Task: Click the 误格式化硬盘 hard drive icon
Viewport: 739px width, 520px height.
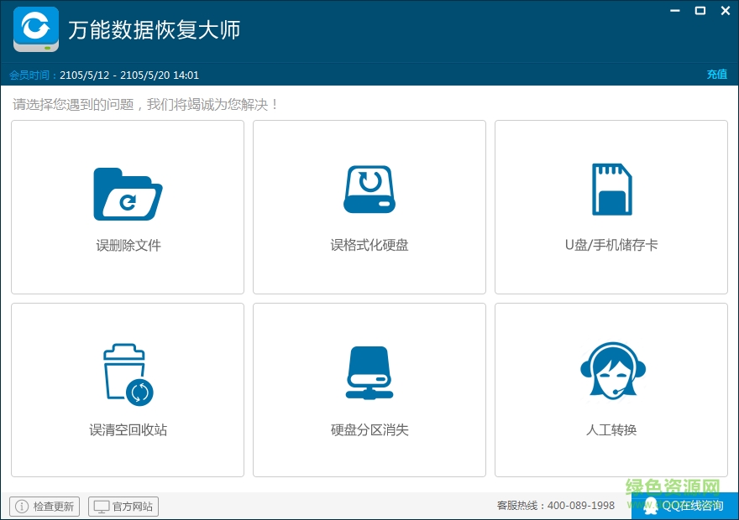Action: click(369, 189)
